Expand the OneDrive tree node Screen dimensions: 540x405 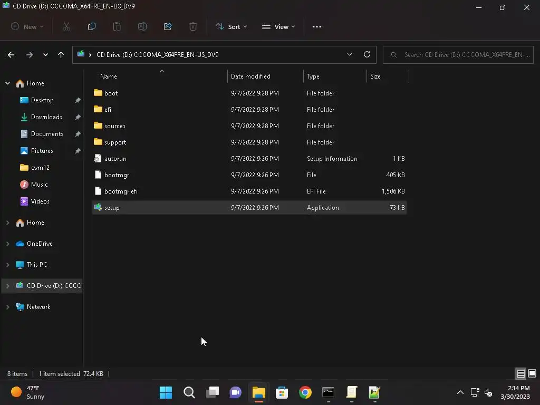7,244
